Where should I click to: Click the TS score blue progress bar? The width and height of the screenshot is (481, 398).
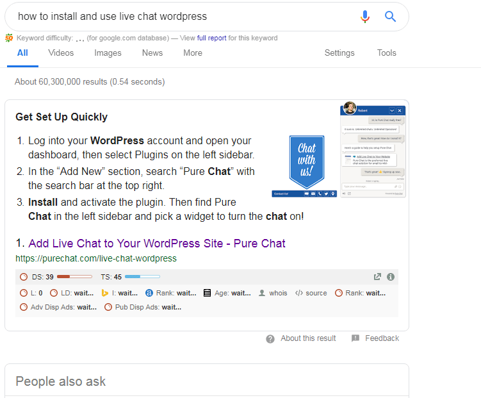coord(142,277)
